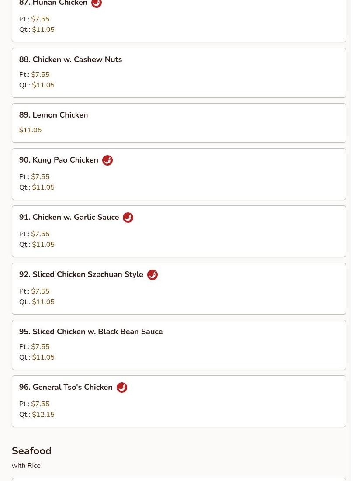Screen dimensions: 360x481
Task: Click the Seafood section heading
Action: (x=31, y=451)
